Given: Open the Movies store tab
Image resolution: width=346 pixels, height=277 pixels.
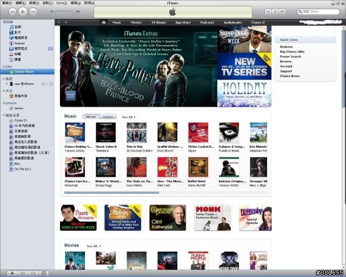Looking at the screenshot, I should [136, 22].
